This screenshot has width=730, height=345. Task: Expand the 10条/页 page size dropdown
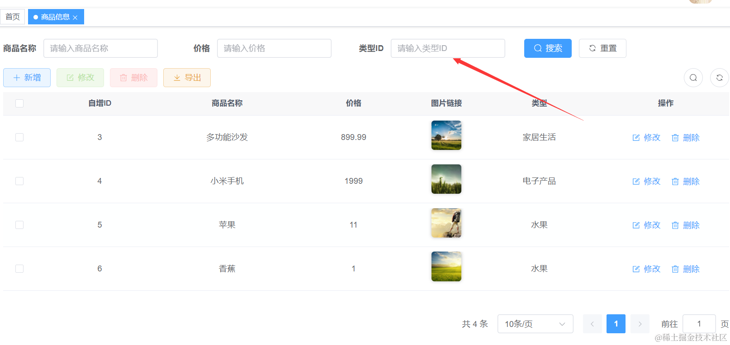coord(535,324)
